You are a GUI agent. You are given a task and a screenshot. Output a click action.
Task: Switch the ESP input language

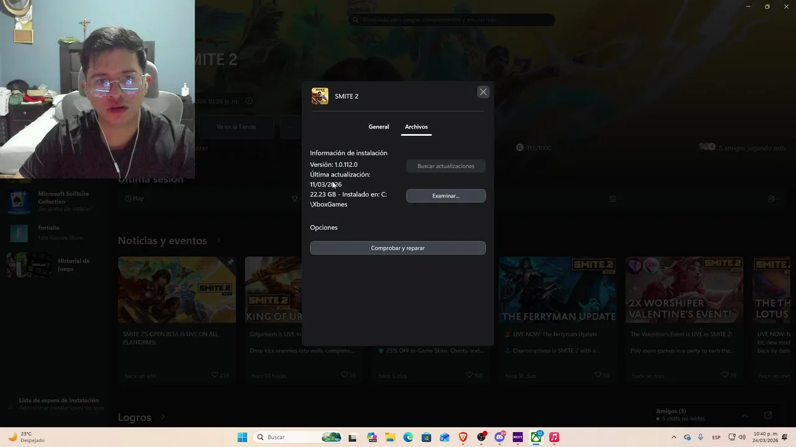[716, 437]
